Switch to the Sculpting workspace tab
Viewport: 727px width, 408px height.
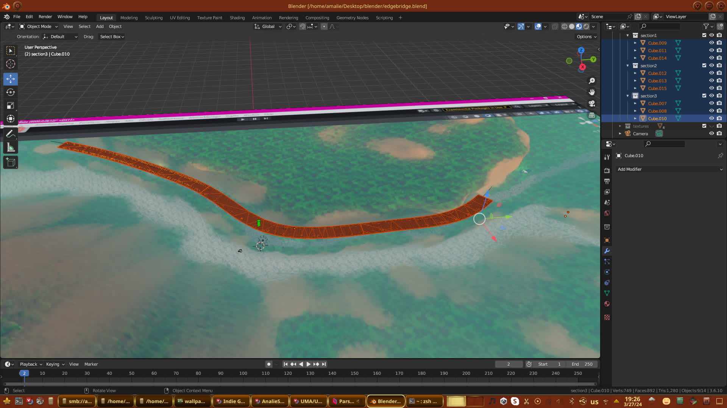tap(153, 18)
